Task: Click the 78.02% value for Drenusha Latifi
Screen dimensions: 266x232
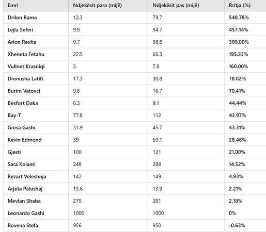Action: coord(237,79)
